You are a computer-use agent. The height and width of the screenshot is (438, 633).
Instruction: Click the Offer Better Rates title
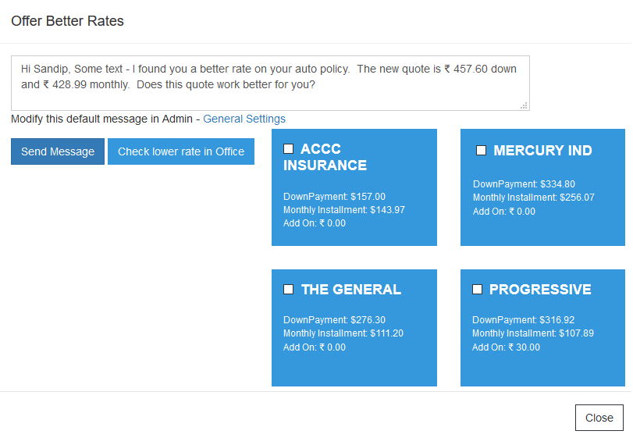[67, 21]
